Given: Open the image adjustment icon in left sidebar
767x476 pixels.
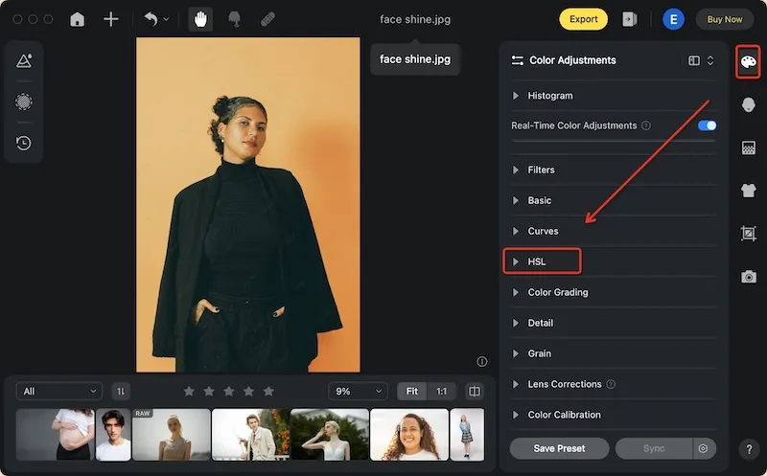Looking at the screenshot, I should pyautogui.click(x=24, y=61).
